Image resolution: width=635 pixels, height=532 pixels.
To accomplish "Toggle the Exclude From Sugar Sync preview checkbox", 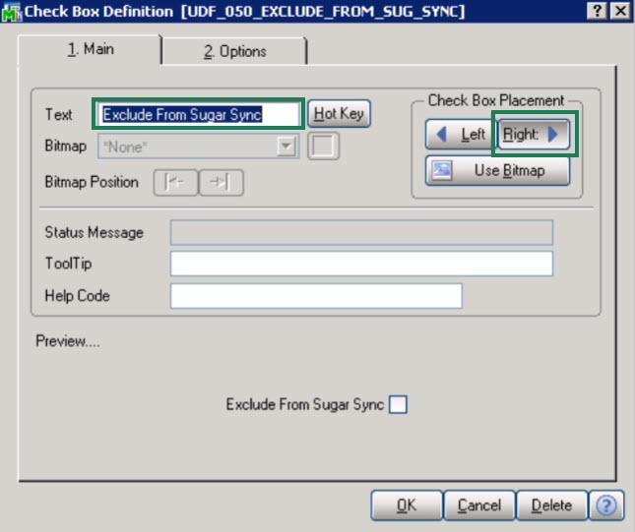I will [x=398, y=404].
